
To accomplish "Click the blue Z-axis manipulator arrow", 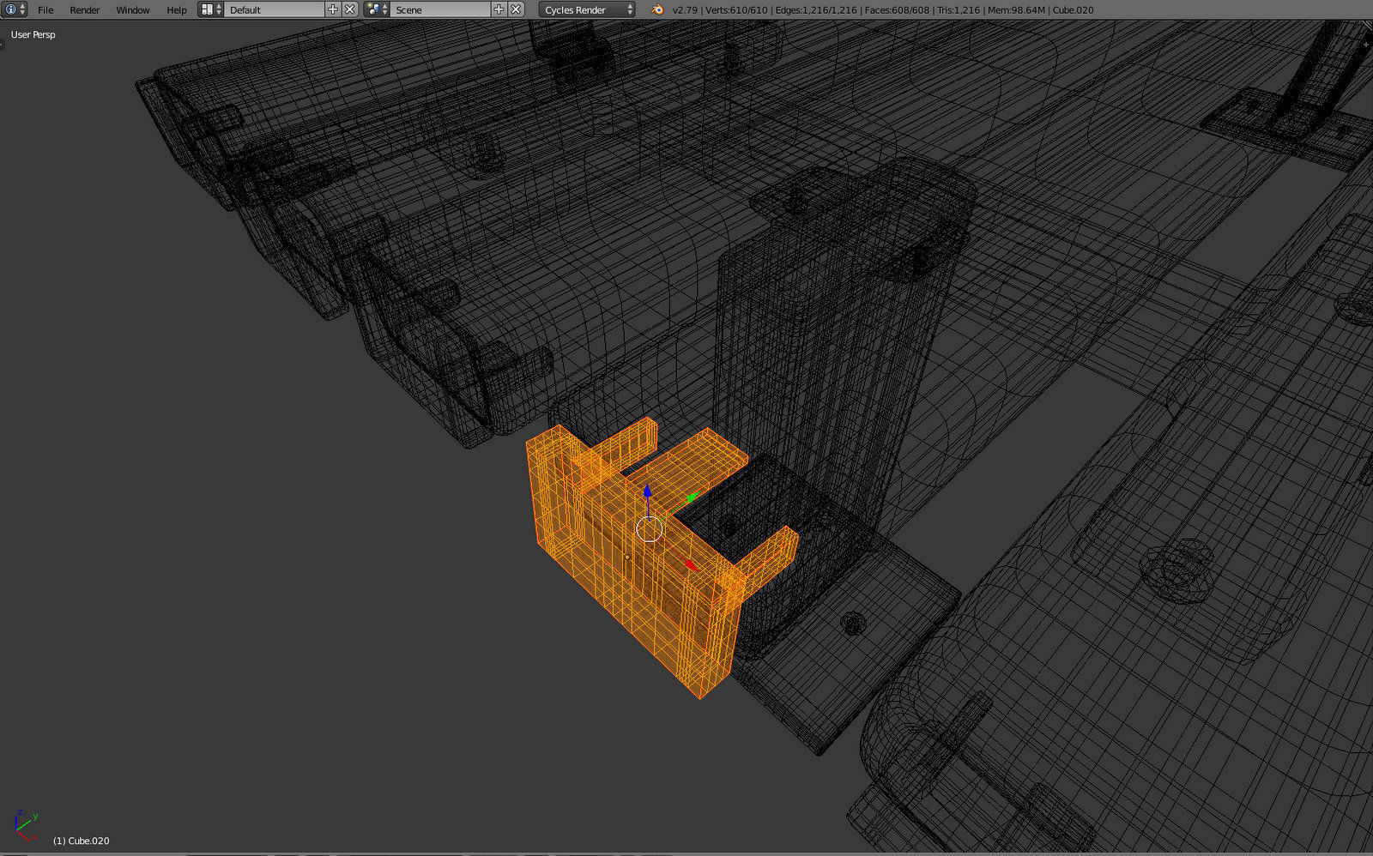I will click(x=648, y=492).
